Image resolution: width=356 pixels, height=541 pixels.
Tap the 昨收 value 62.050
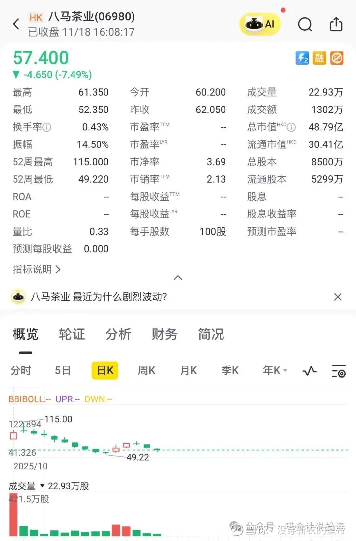(x=211, y=110)
